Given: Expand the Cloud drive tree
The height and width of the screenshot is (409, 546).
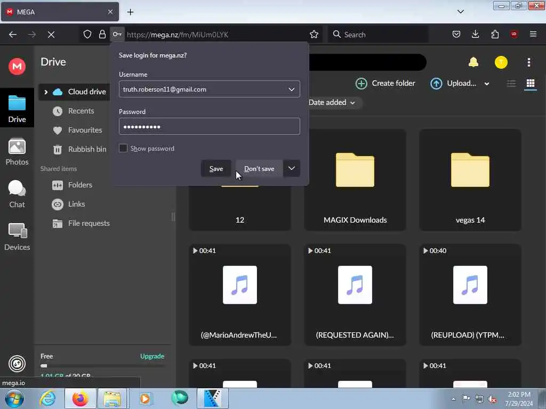Looking at the screenshot, I should tap(46, 92).
